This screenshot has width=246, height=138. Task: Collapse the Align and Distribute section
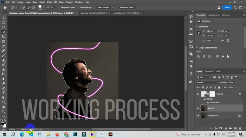tap(197, 48)
